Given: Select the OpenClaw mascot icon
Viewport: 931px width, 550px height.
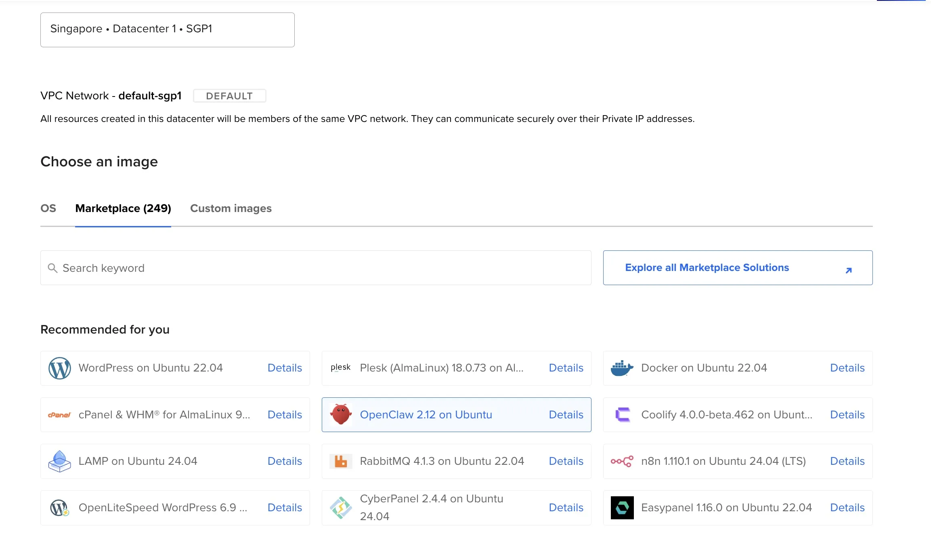Looking at the screenshot, I should [x=341, y=414].
